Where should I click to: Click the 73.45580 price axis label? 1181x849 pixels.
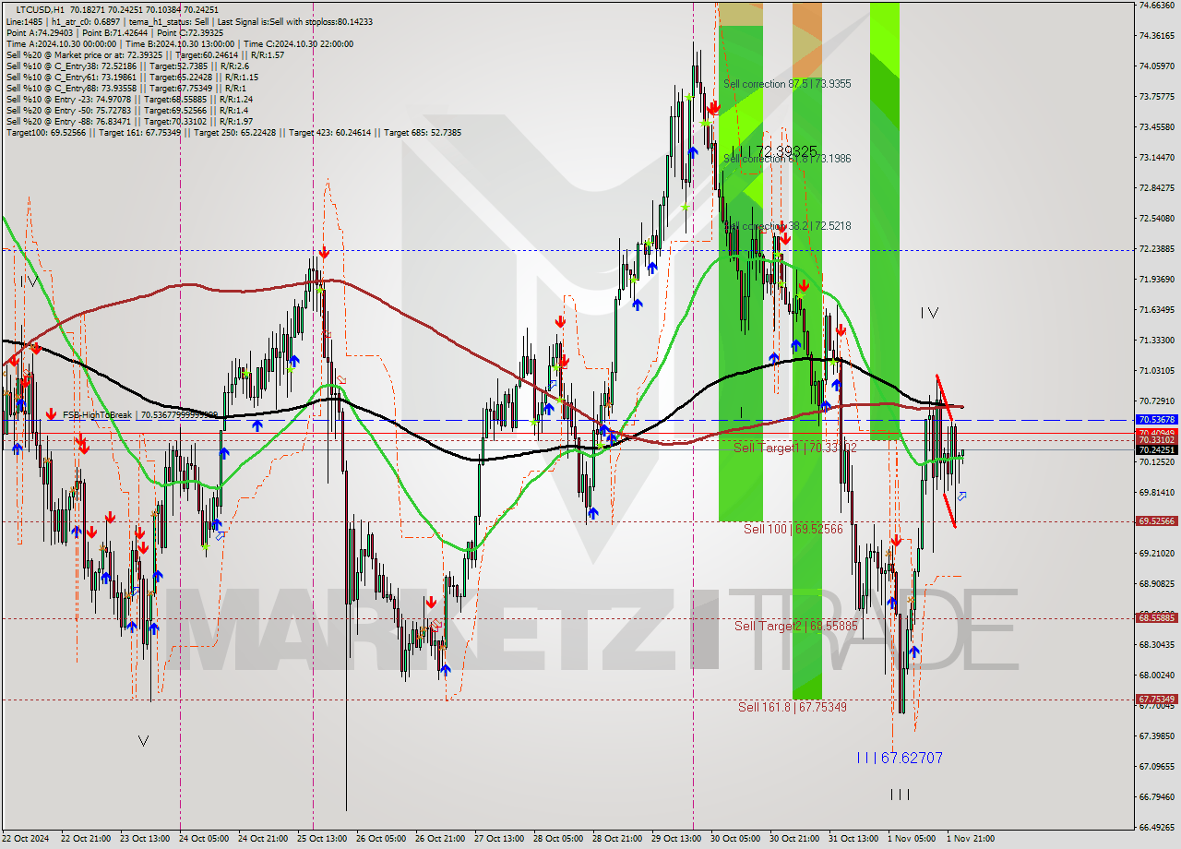point(1156,126)
